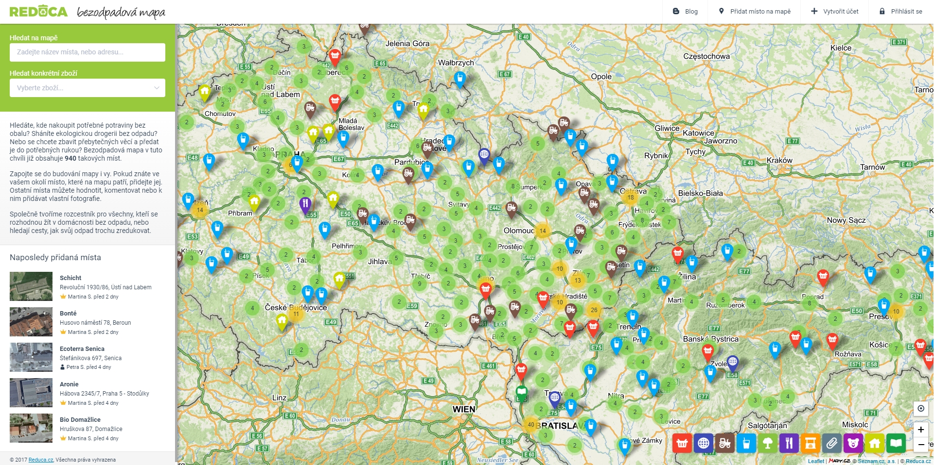935x465 pixels.
Task: Zoom in on the map
Action: [x=921, y=430]
